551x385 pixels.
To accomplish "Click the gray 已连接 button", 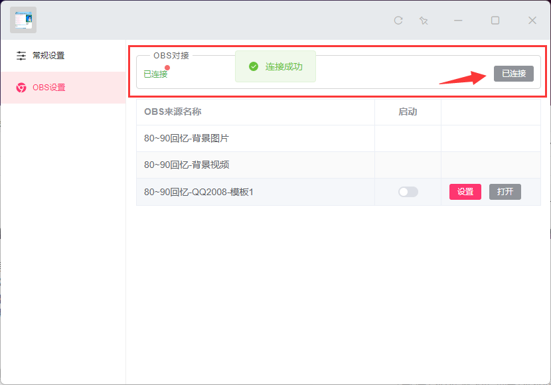I will click(x=513, y=74).
